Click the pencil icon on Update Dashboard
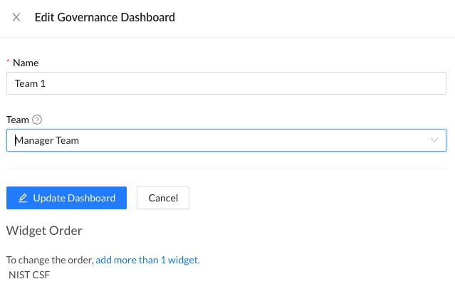Image resolution: width=455 pixels, height=289 pixels. click(23, 198)
